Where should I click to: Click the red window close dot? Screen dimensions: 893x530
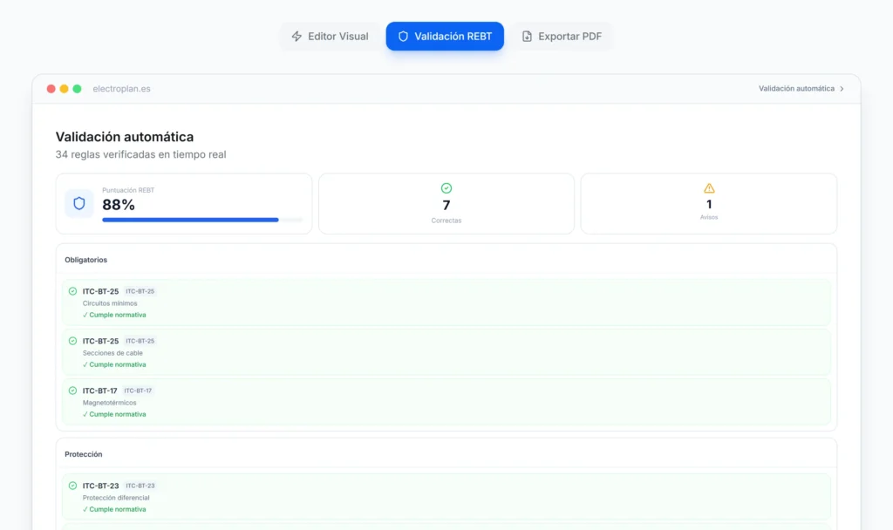tap(51, 89)
